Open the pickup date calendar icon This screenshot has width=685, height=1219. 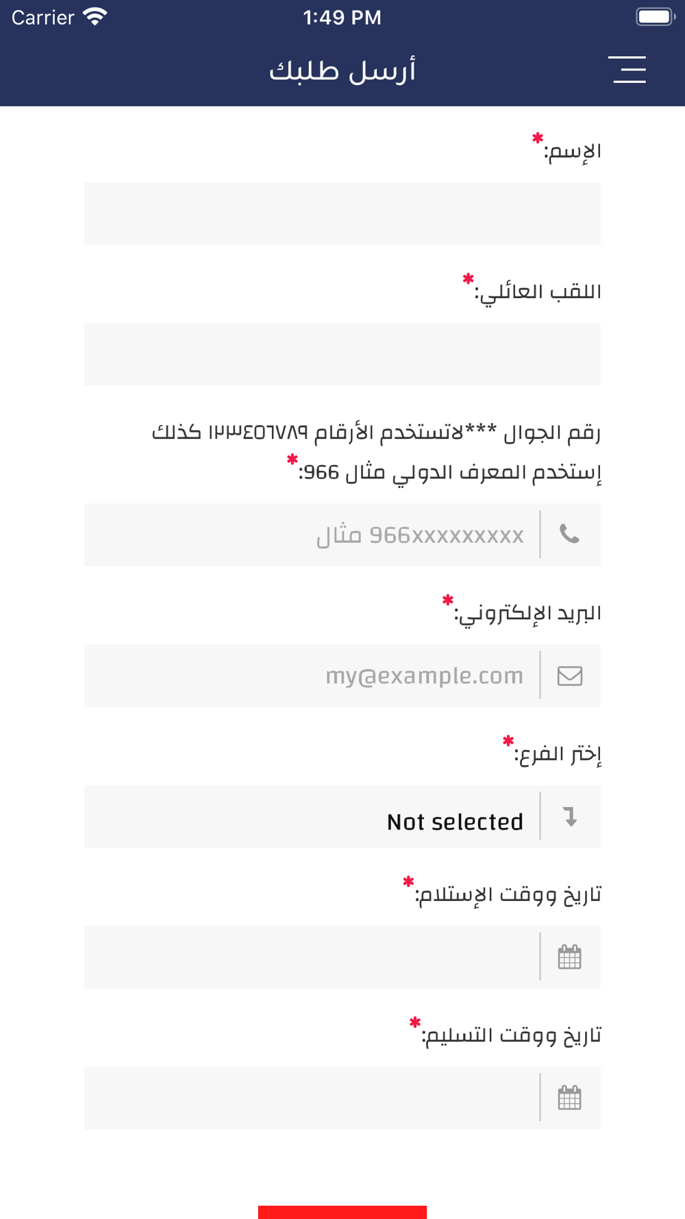click(x=569, y=957)
